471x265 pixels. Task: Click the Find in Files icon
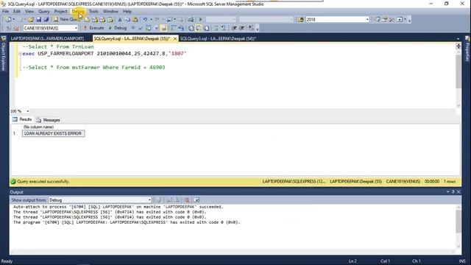[x=301, y=20]
